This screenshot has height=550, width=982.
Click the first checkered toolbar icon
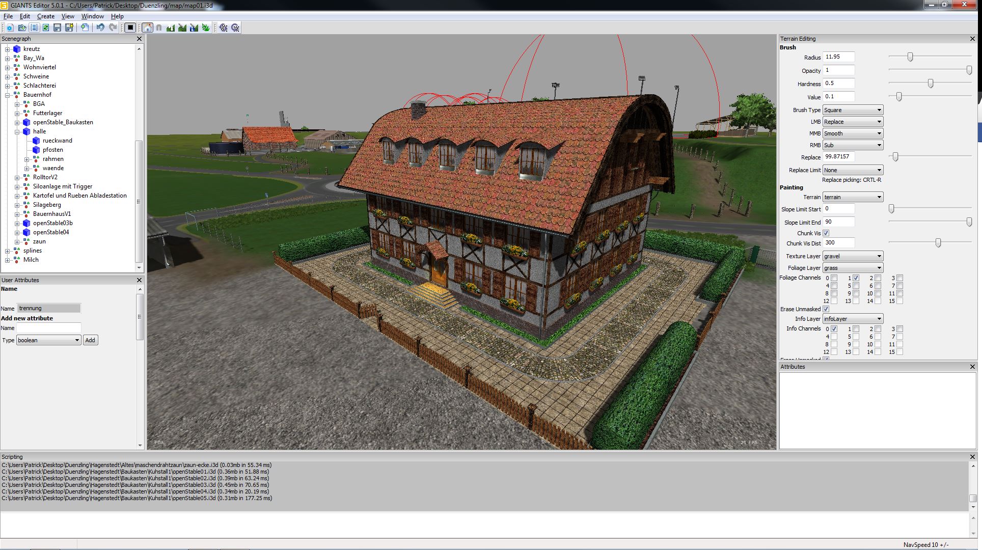tap(224, 28)
